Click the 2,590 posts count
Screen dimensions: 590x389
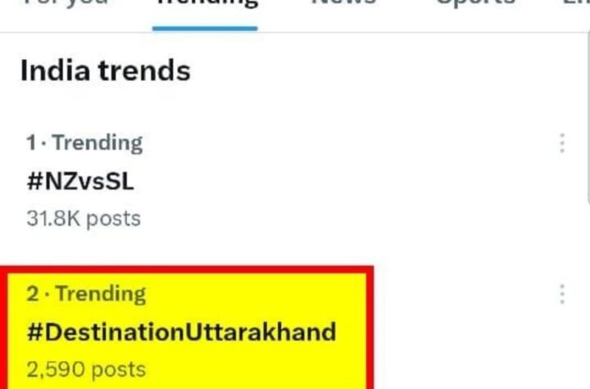[x=86, y=369]
